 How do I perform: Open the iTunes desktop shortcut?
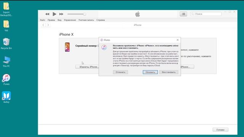click(x=6, y=80)
